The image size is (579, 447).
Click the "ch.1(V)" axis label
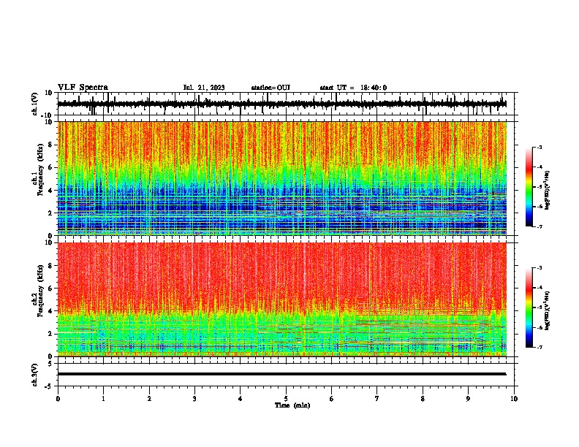click(35, 104)
